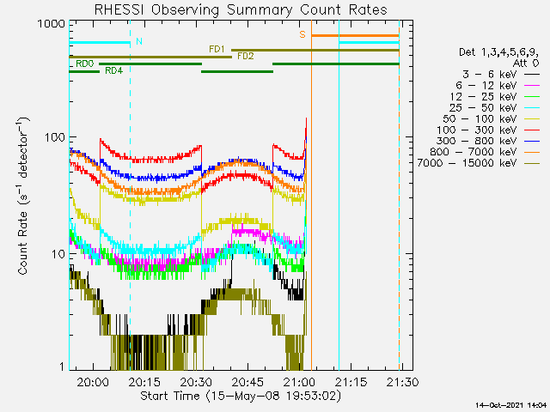Image resolution: width=550 pixels, height=412 pixels.
Task: Click the solid cyan vertical line near 21:12
Action: [x=339, y=195]
